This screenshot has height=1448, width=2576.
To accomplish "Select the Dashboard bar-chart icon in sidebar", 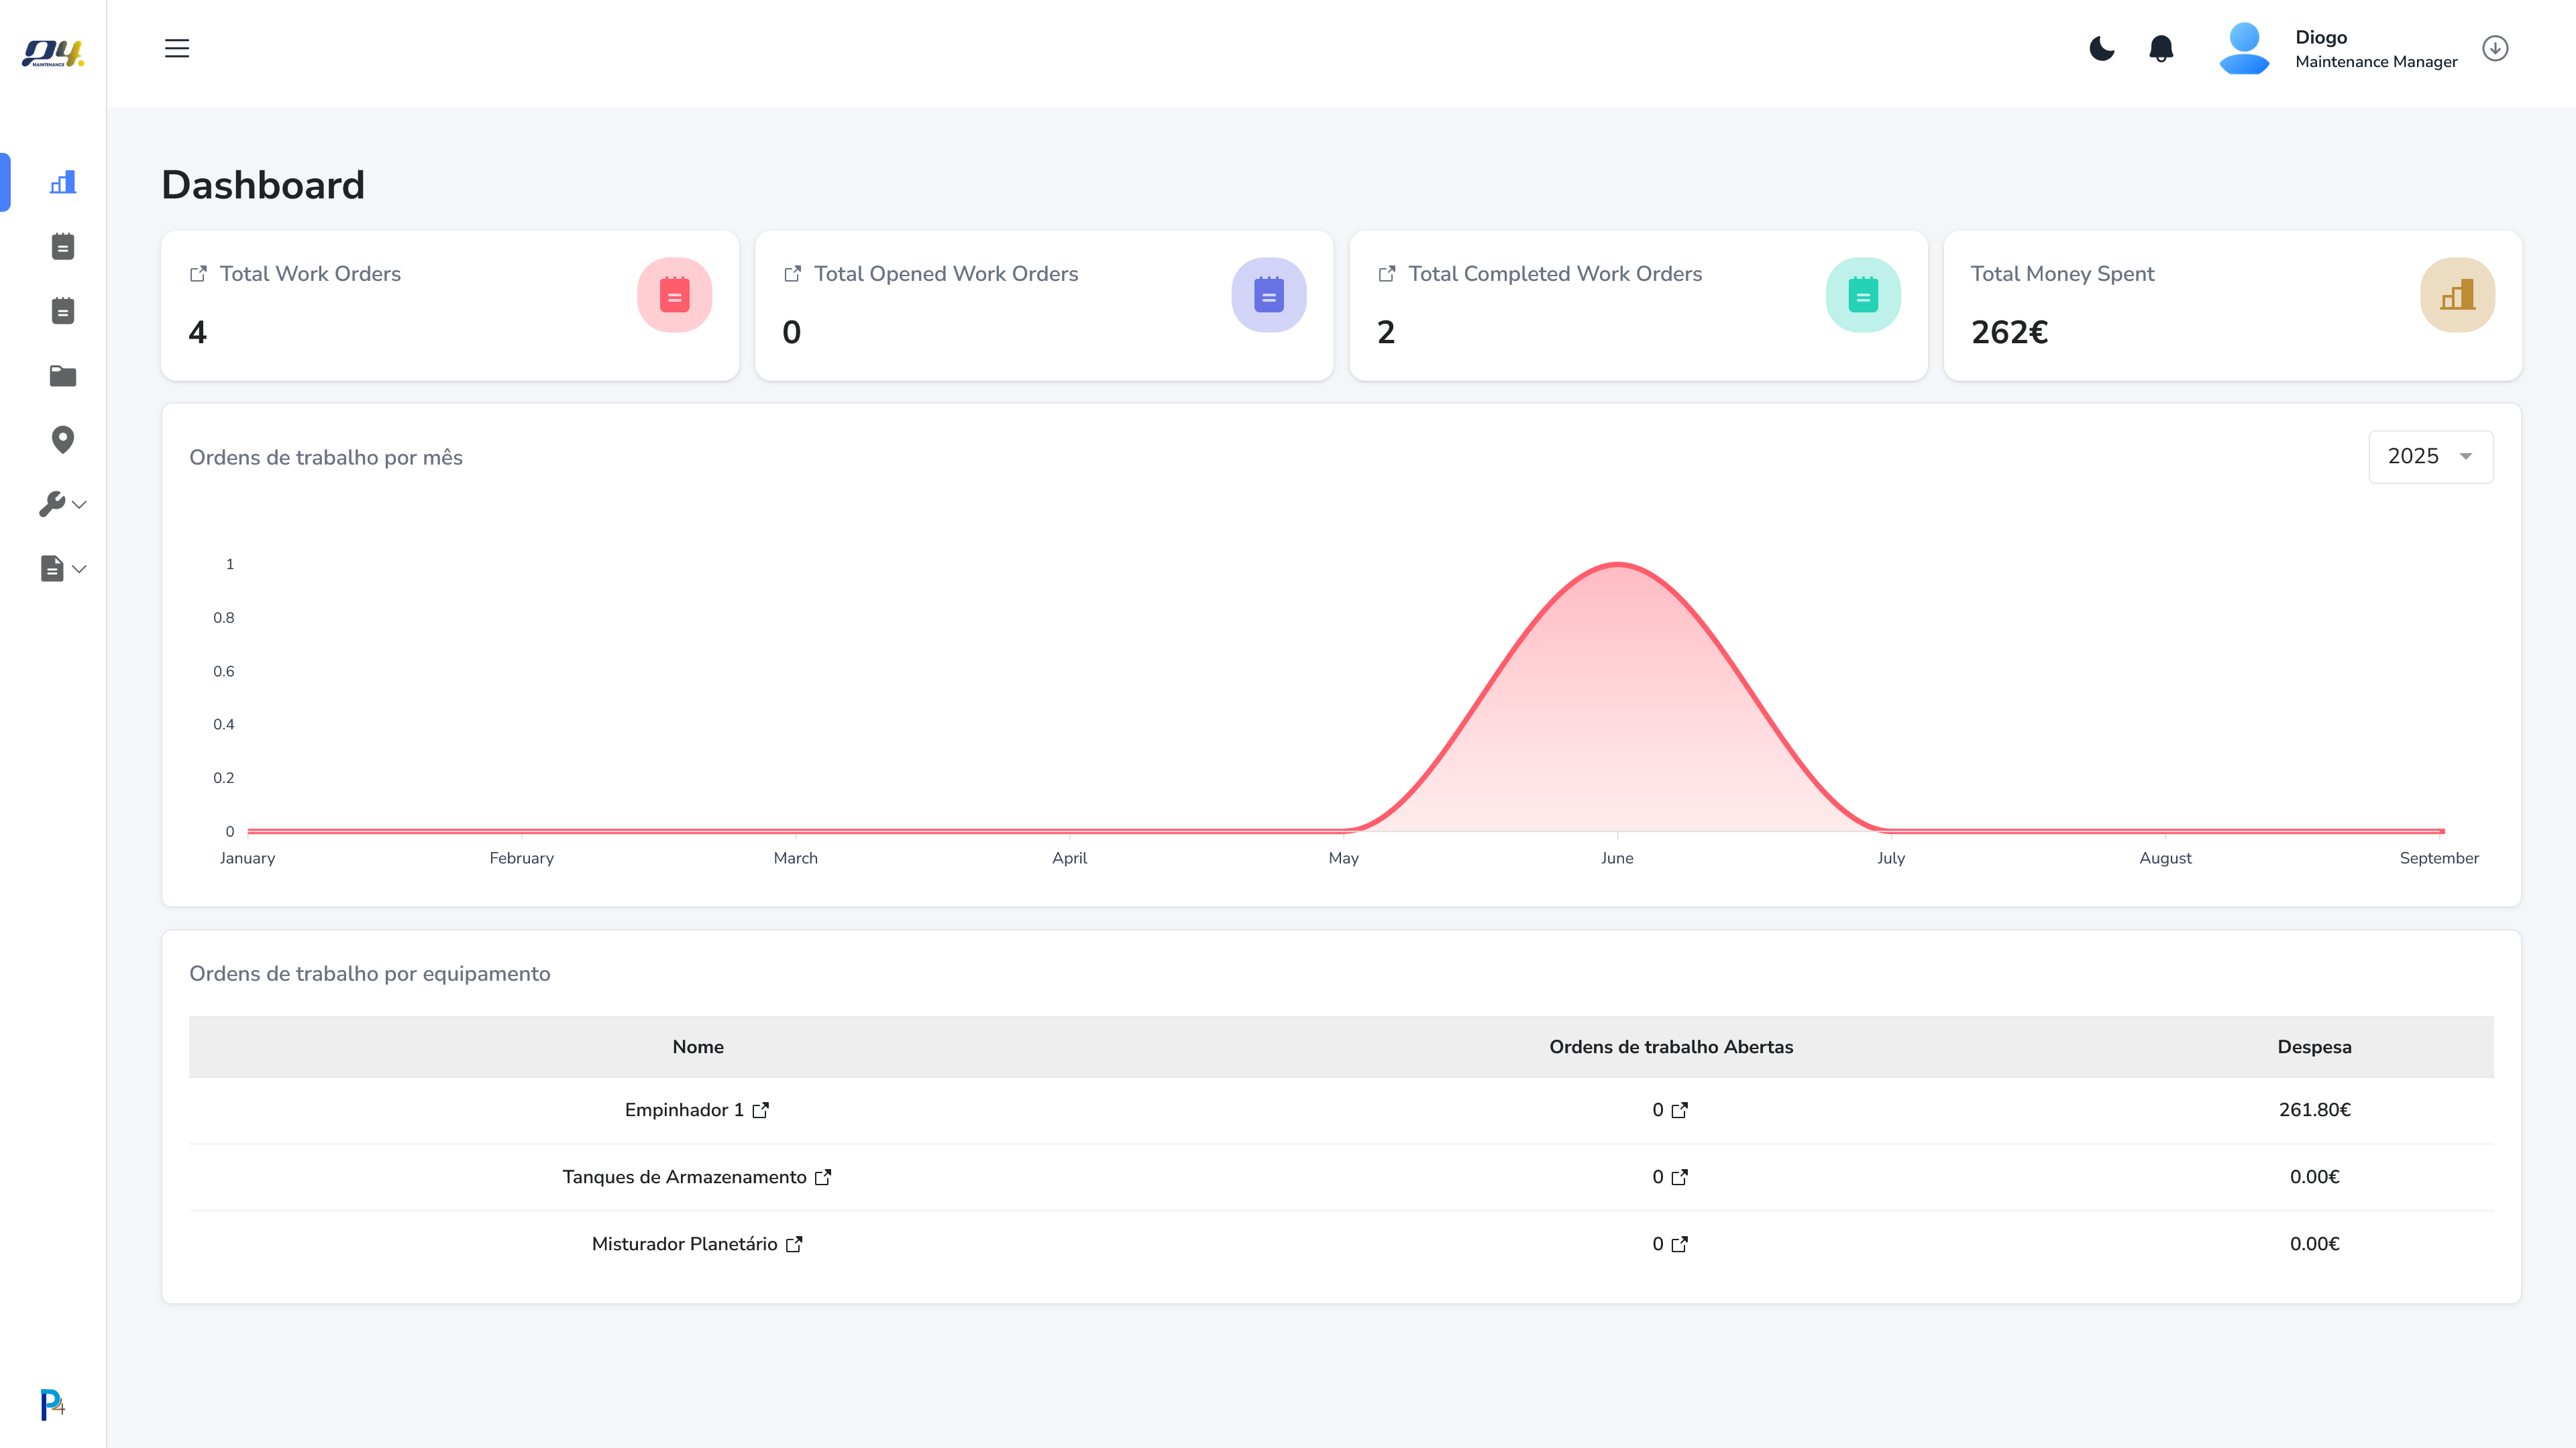I will (x=63, y=182).
